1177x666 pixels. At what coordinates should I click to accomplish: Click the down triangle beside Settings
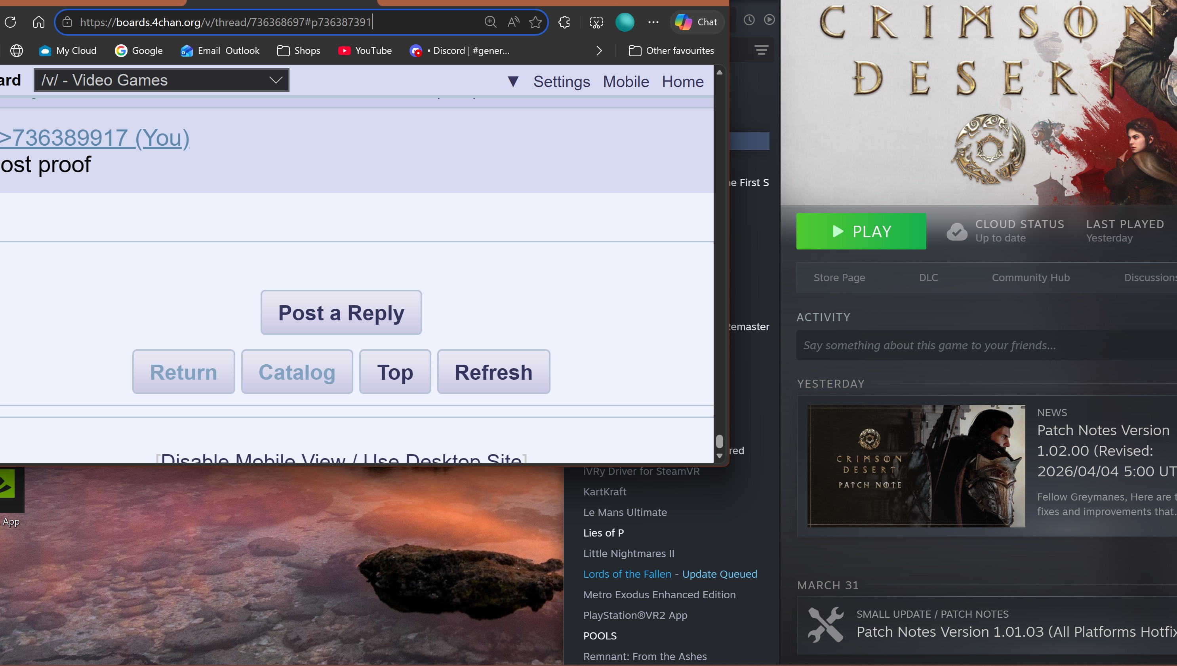513,82
